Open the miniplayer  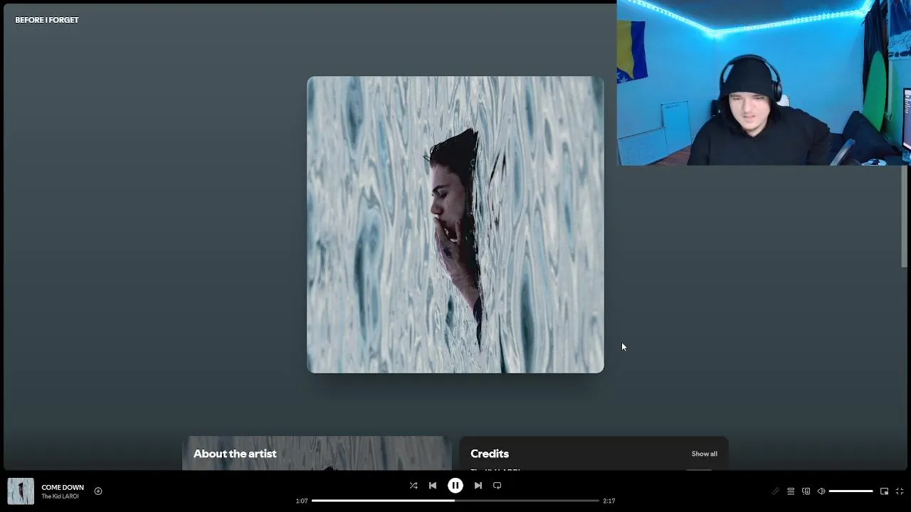(885, 491)
